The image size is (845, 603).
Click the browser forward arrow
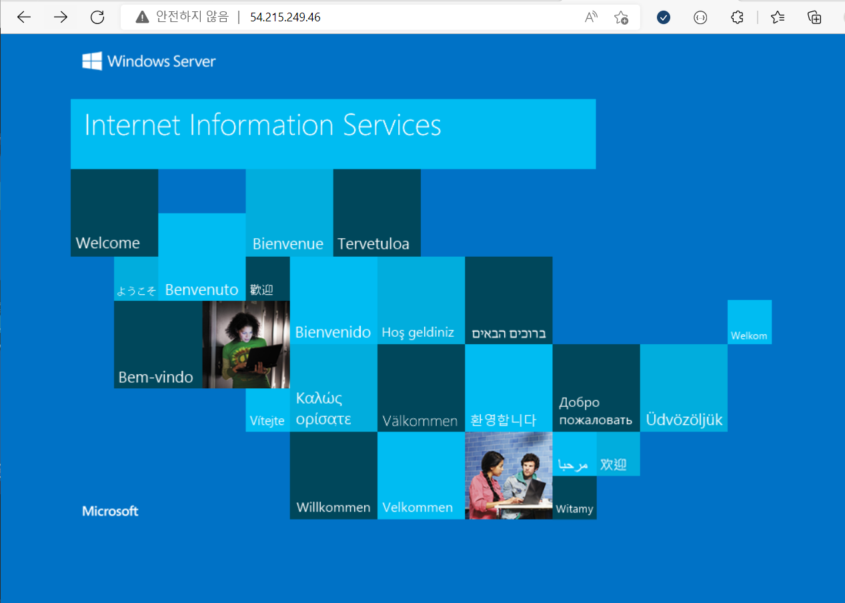click(x=61, y=17)
